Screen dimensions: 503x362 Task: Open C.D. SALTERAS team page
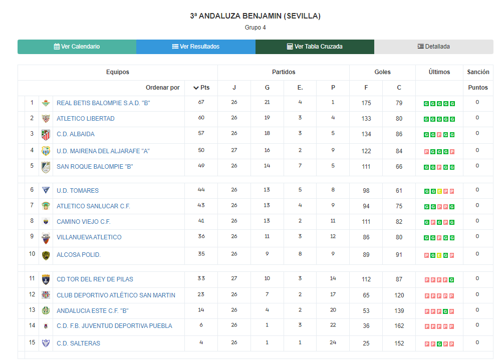pos(79,343)
